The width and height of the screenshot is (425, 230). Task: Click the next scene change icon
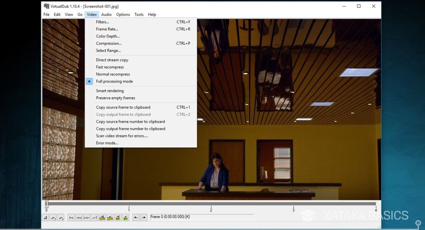pyautogui.click(x=126, y=217)
